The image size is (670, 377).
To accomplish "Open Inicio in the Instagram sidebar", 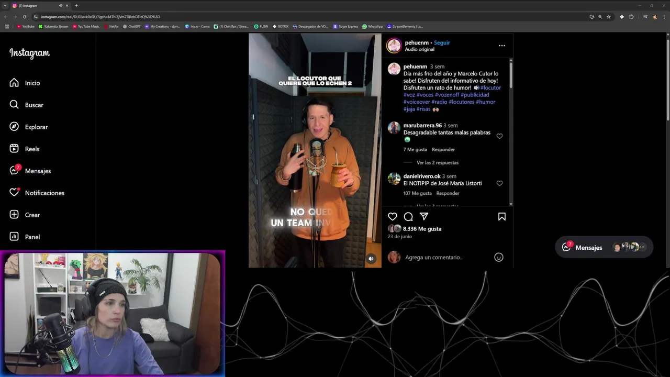I will click(x=25, y=83).
